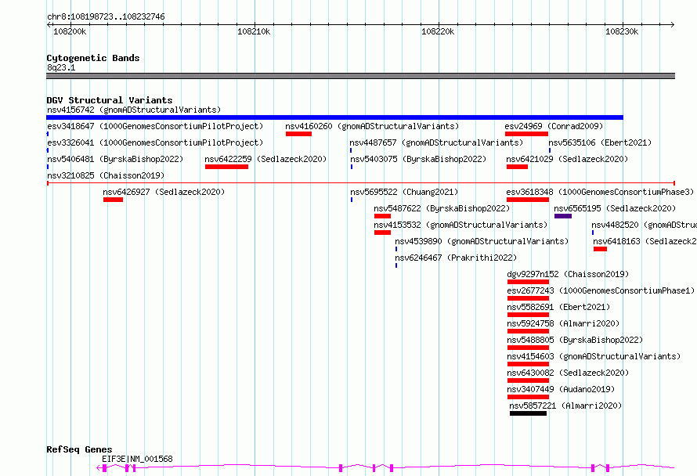Screen dimensions: 697x476
Task: Open nsv5857221 (Almarri2020) label
Action: (x=565, y=406)
